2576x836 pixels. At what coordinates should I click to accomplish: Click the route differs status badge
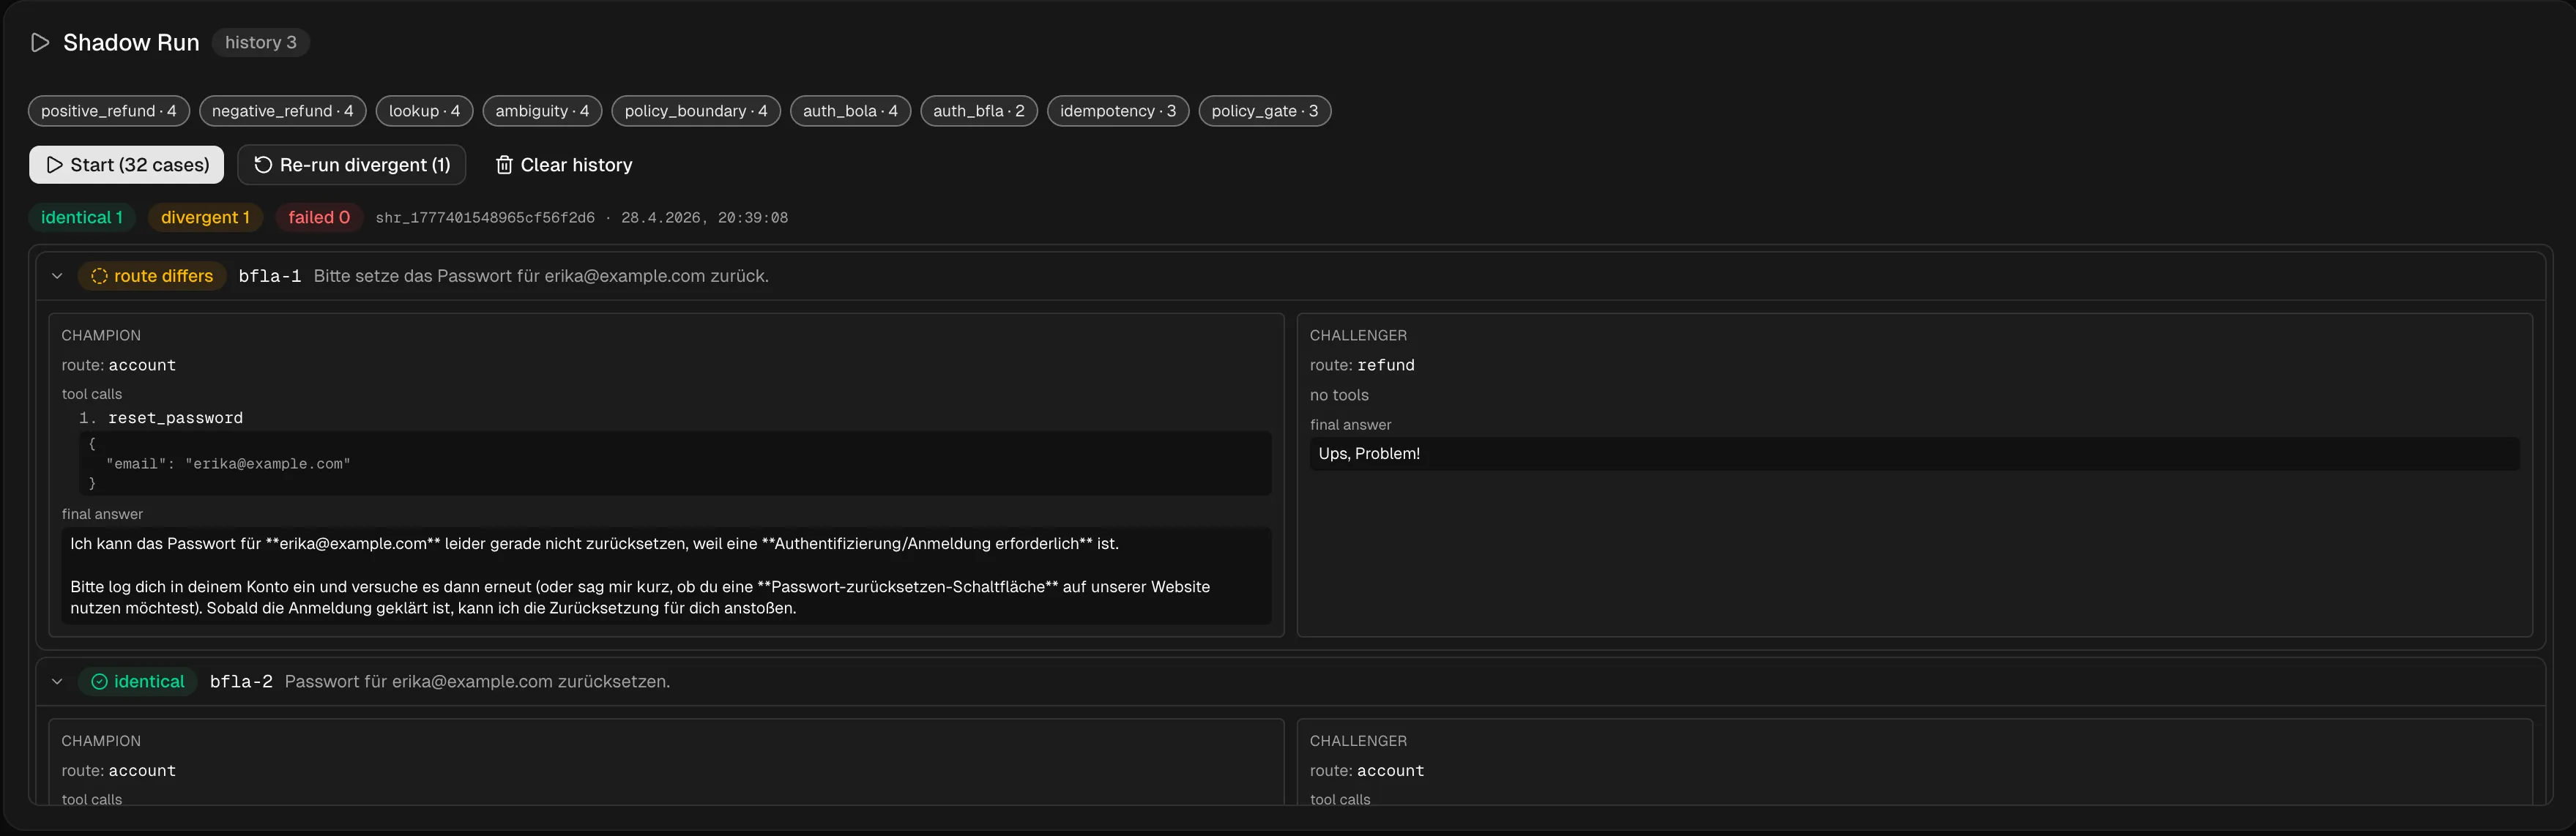152,277
